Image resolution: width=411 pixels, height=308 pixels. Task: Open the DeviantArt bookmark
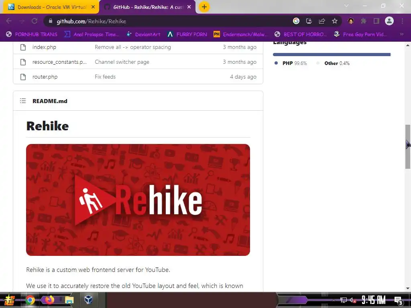(x=143, y=34)
